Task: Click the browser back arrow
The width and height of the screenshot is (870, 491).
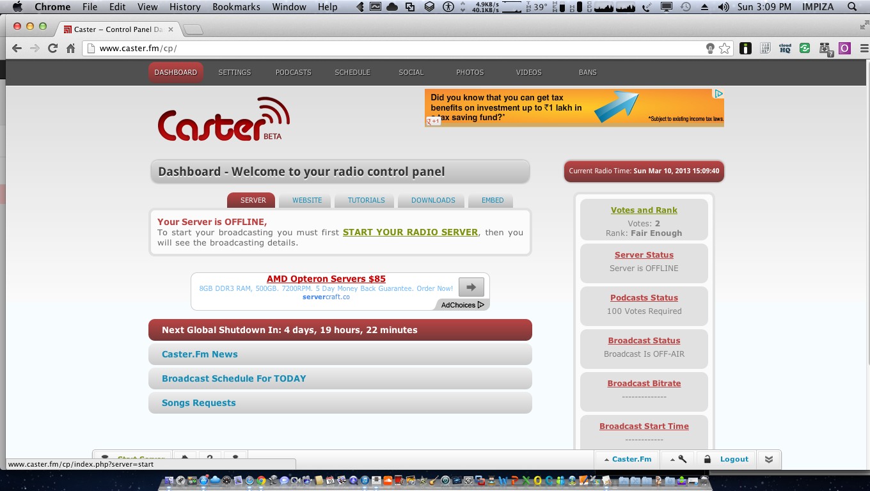Action: tap(17, 48)
